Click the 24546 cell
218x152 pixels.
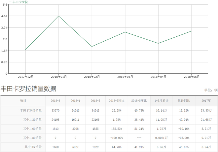(x=75, y=111)
